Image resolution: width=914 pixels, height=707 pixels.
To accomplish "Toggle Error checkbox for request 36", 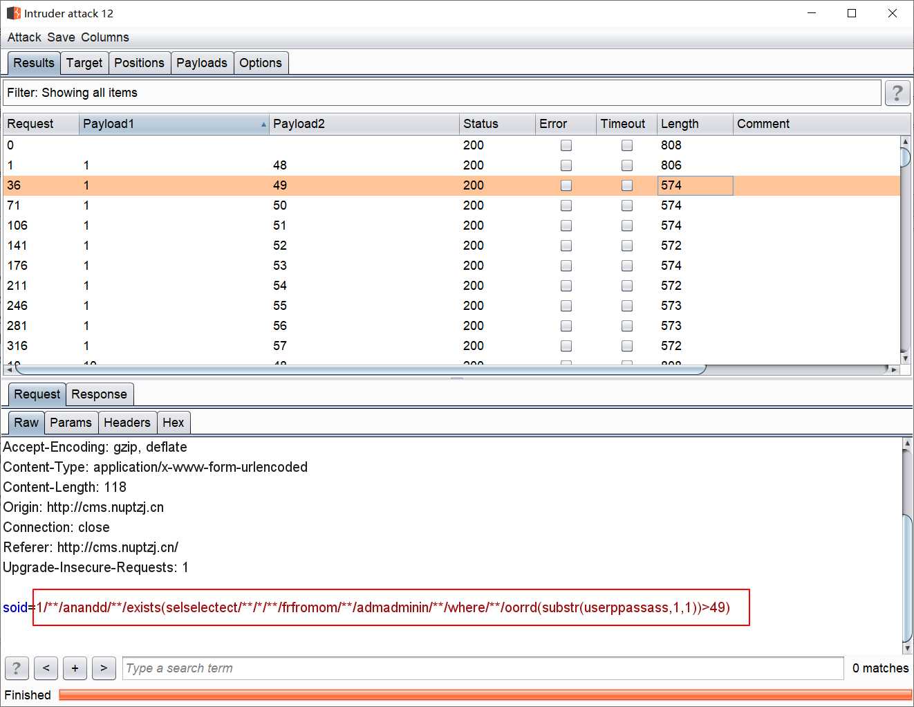I will pos(566,185).
